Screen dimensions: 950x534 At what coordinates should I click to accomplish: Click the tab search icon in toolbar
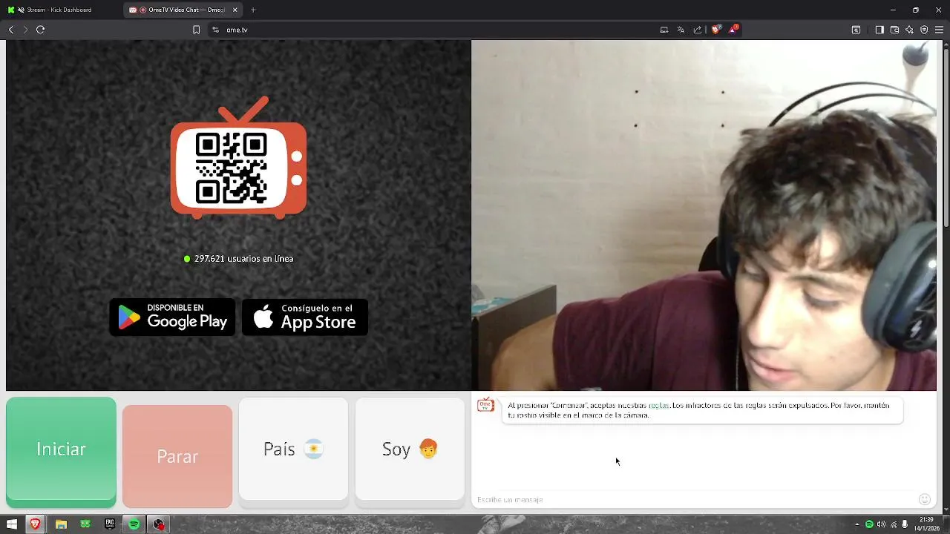856,30
